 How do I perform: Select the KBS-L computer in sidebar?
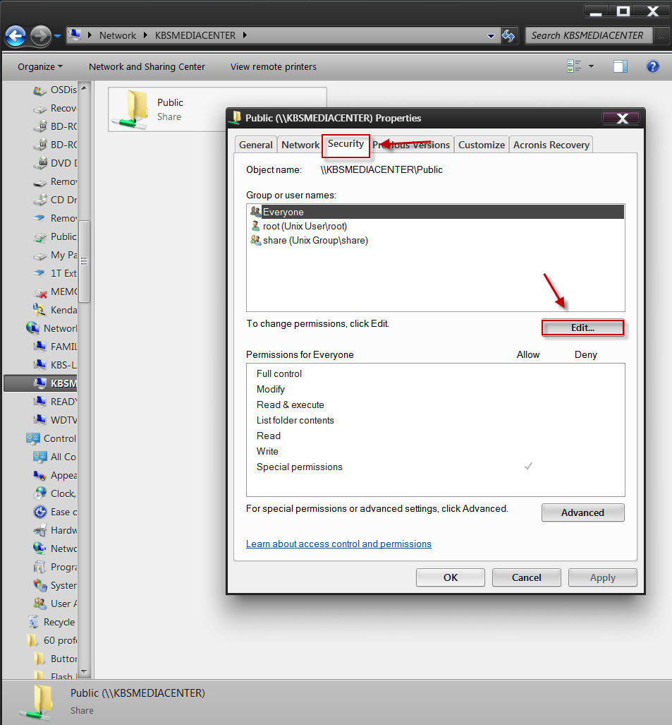click(56, 365)
